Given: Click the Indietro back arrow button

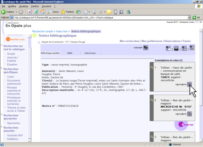Looking at the screenshot, I should pyautogui.click(x=8, y=12).
